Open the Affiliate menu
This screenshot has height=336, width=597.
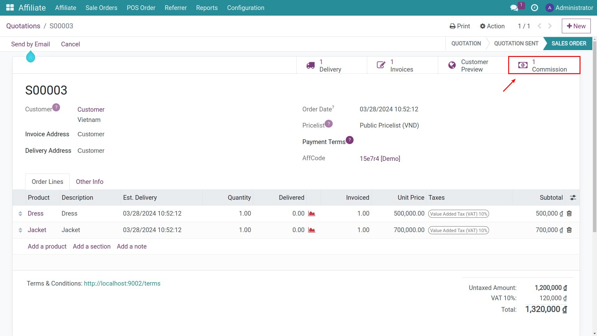tap(66, 8)
